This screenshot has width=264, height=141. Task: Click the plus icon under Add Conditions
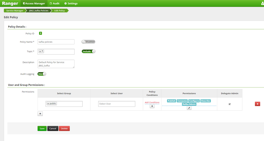152,106
